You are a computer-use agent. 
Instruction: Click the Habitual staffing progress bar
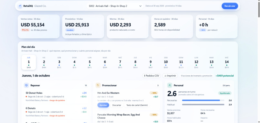(203, 105)
